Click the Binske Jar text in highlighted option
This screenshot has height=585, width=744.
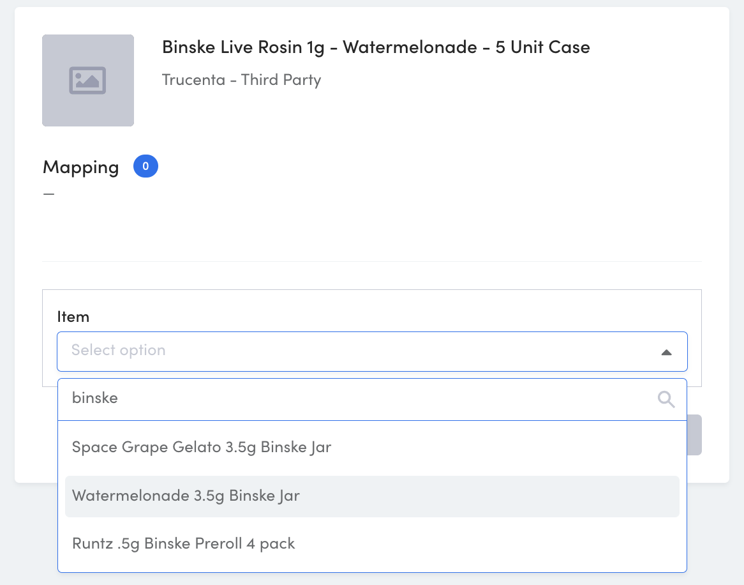coord(264,496)
